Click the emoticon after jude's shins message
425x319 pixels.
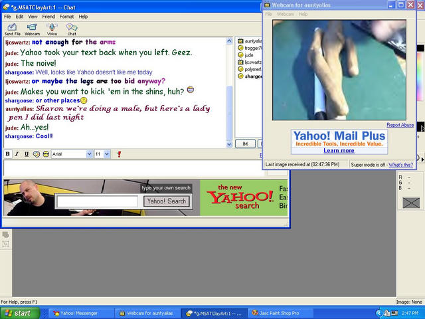click(x=191, y=90)
